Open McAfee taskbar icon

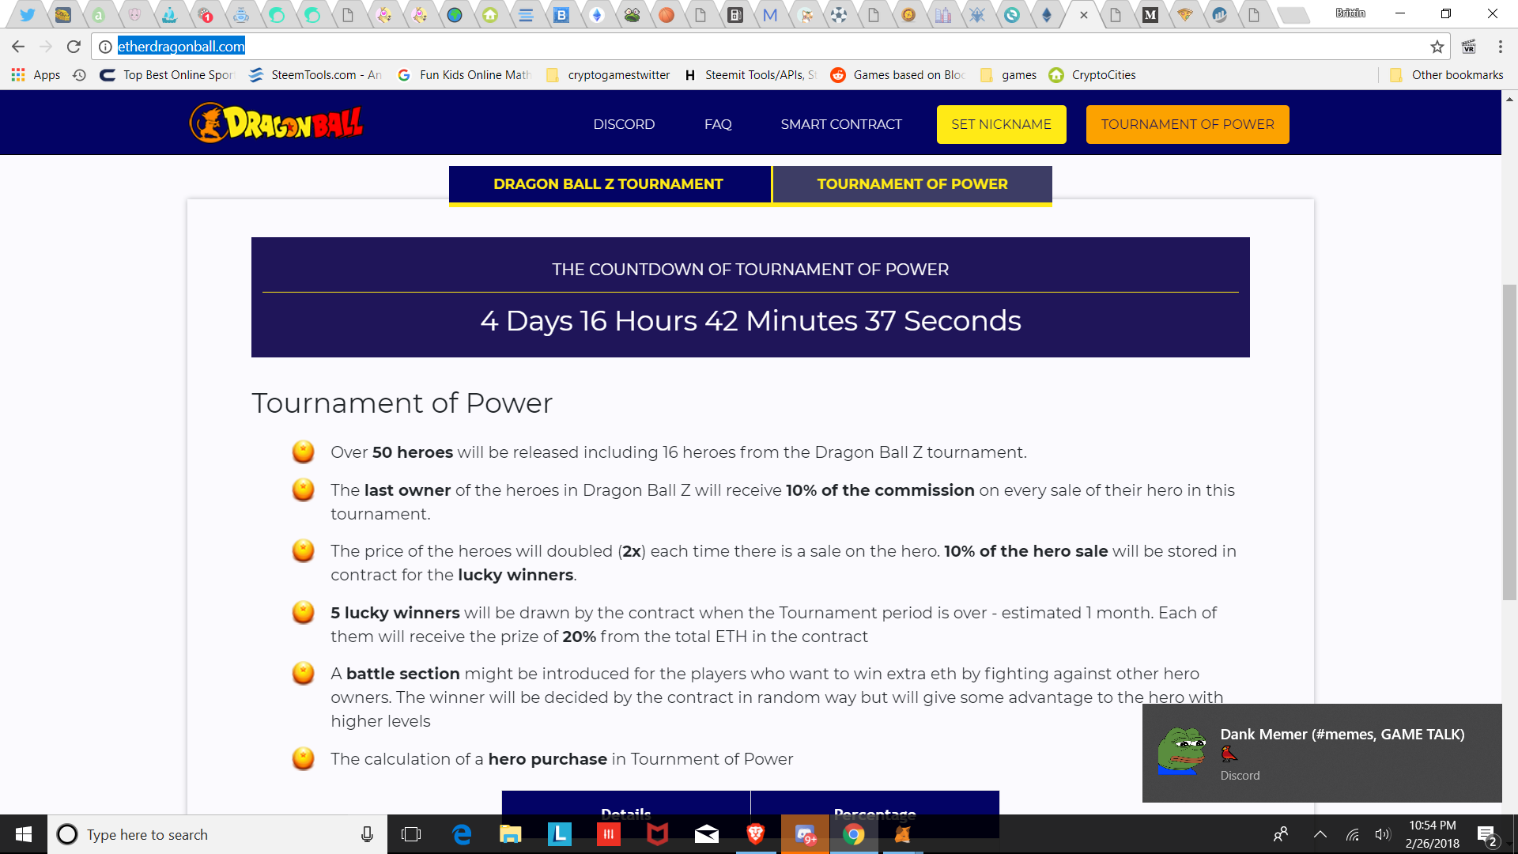pos(658,834)
